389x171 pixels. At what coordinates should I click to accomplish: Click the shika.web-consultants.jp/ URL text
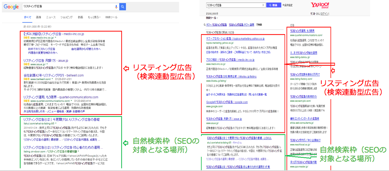(x=303, y=123)
